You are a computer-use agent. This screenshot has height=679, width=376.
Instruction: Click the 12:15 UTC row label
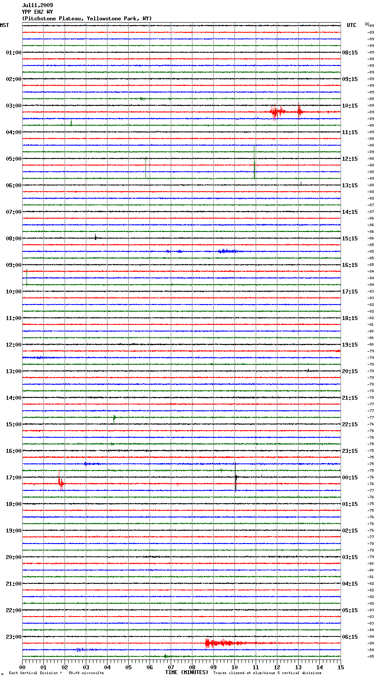point(350,159)
